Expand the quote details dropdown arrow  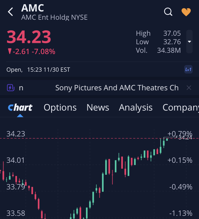pyautogui.click(x=189, y=42)
